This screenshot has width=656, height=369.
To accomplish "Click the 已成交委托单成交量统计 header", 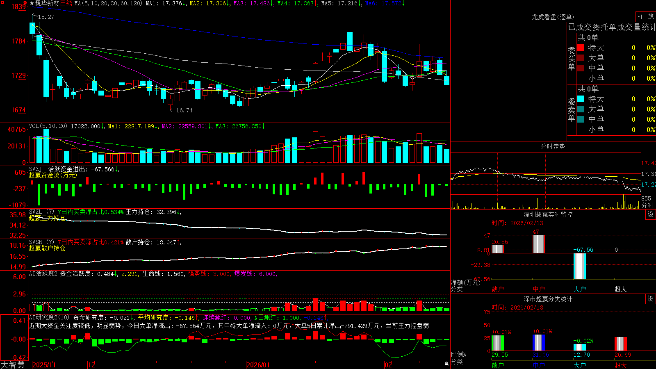I will pos(612,27).
